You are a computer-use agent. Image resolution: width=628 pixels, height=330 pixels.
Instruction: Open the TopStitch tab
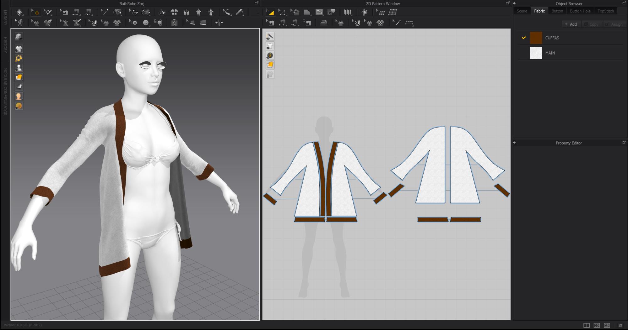pos(606,11)
